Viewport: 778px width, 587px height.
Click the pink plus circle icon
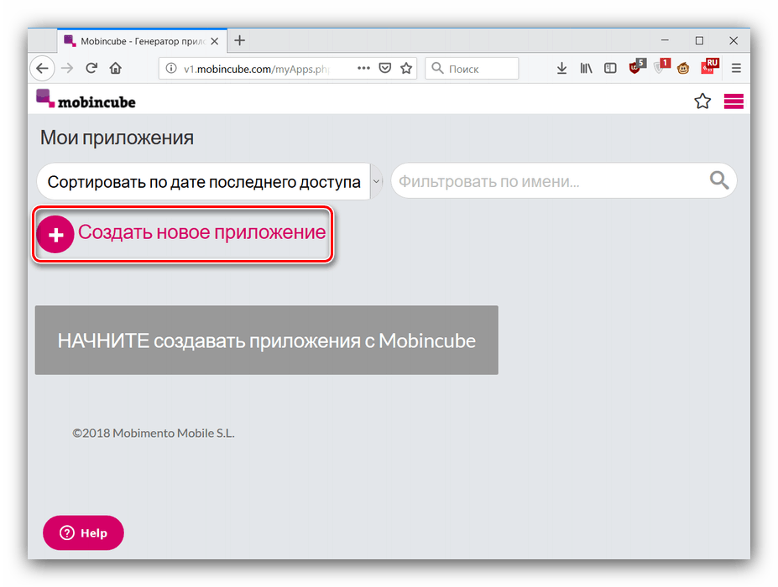click(x=55, y=234)
